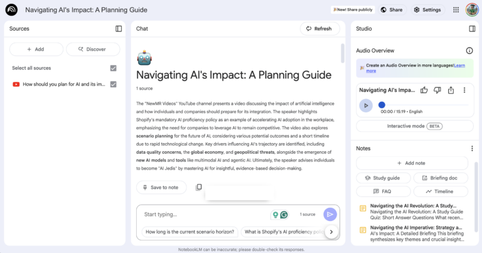This screenshot has height=253, width=482.
Task: Generate a Briefing doc
Action: point(441,178)
